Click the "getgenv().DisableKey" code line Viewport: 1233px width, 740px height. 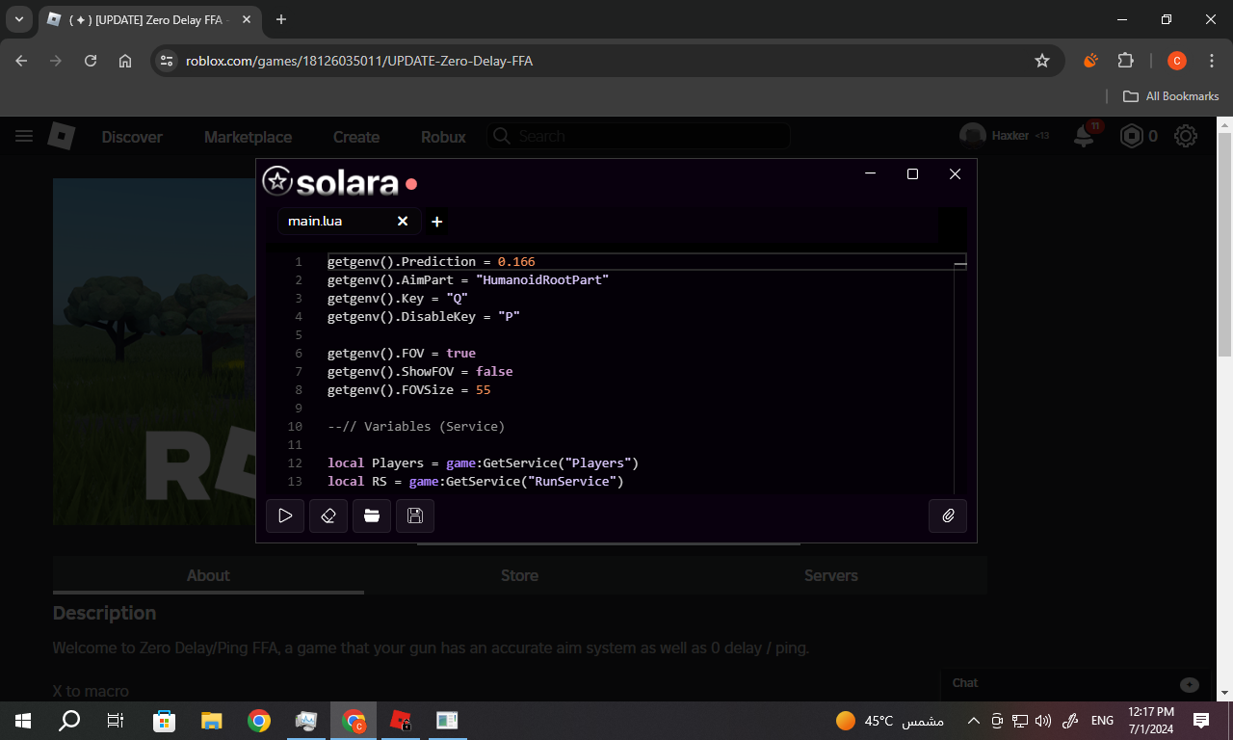click(x=424, y=317)
